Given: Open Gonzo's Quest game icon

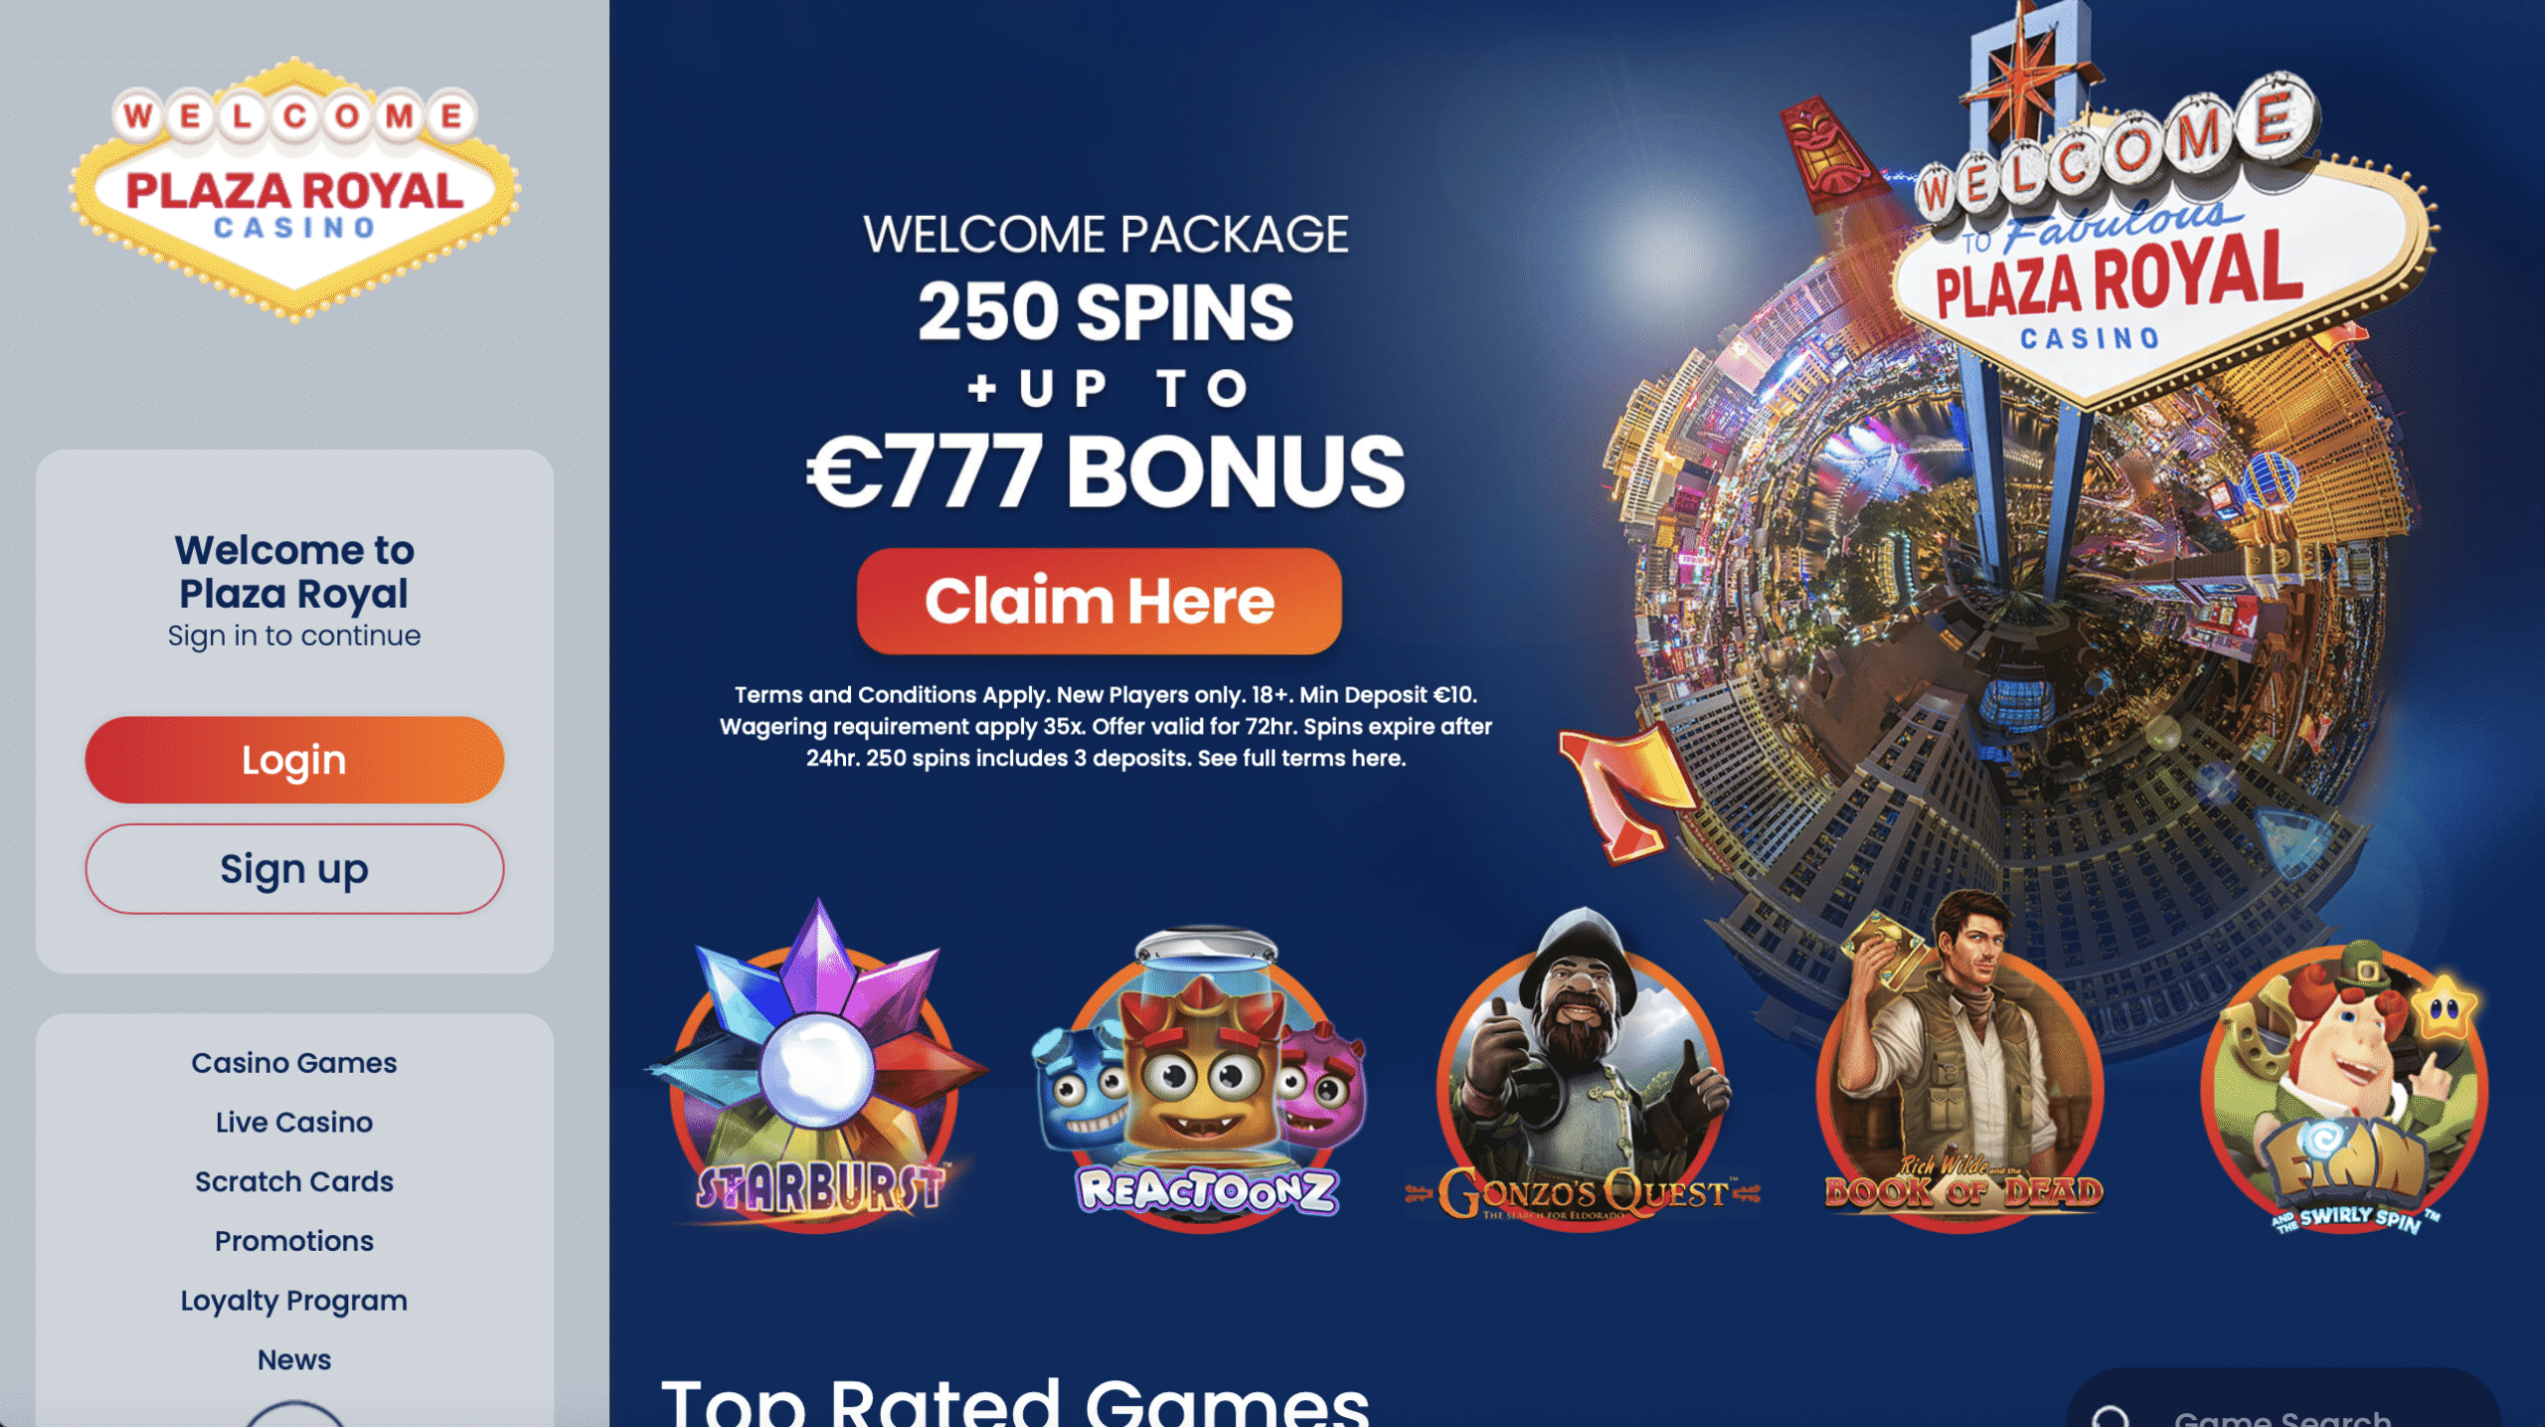Looking at the screenshot, I should click(1583, 1072).
